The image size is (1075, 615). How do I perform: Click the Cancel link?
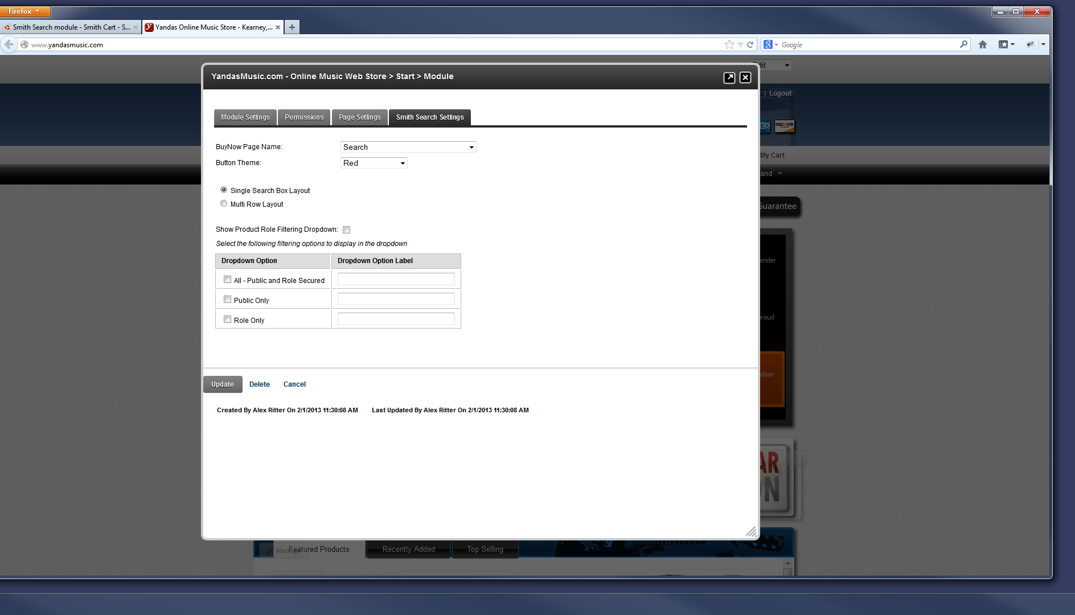coord(294,384)
